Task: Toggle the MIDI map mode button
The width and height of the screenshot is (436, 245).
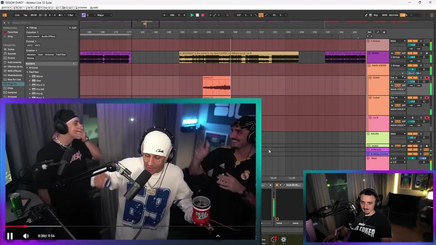Action: point(385,15)
